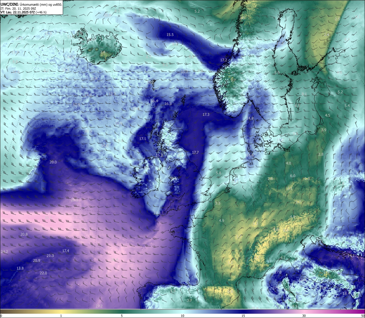Select the 5.8 value over the Netherlands
The image size is (365, 318).
click(x=219, y=173)
